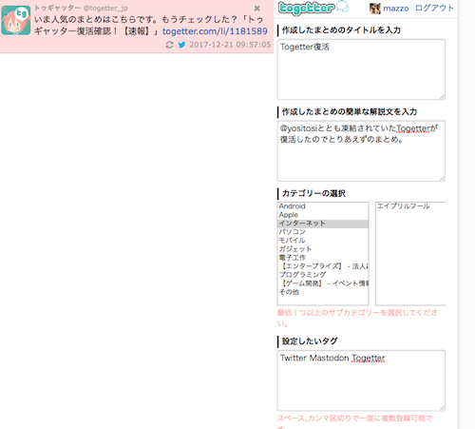Select the ガジェット category
Image resolution: width=475 pixels, height=429 pixels.
[323, 249]
